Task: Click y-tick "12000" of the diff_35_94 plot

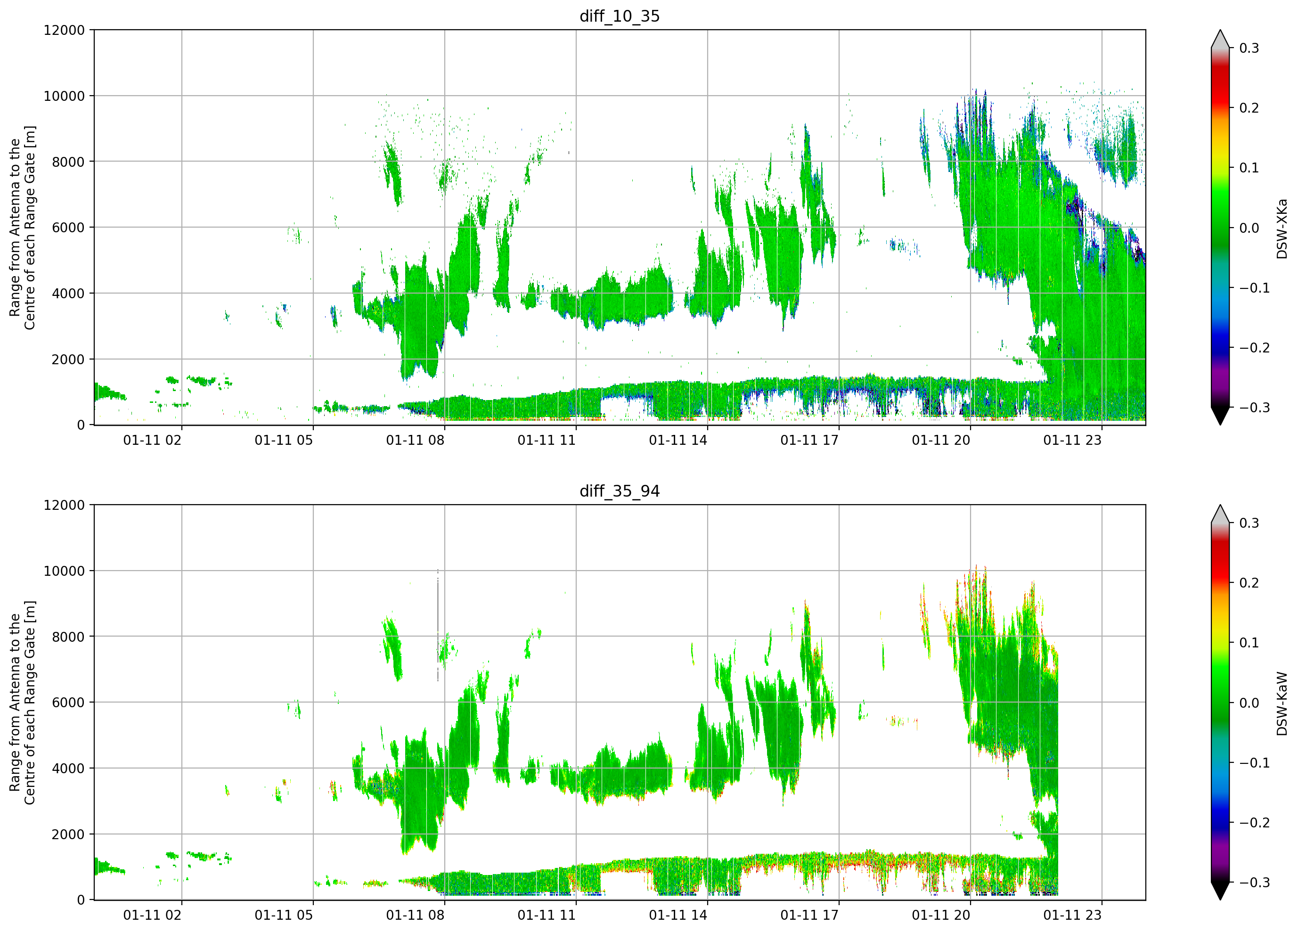Action: [x=64, y=506]
